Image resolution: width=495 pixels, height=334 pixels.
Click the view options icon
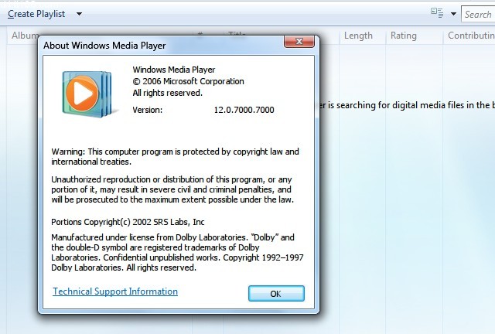(x=437, y=13)
